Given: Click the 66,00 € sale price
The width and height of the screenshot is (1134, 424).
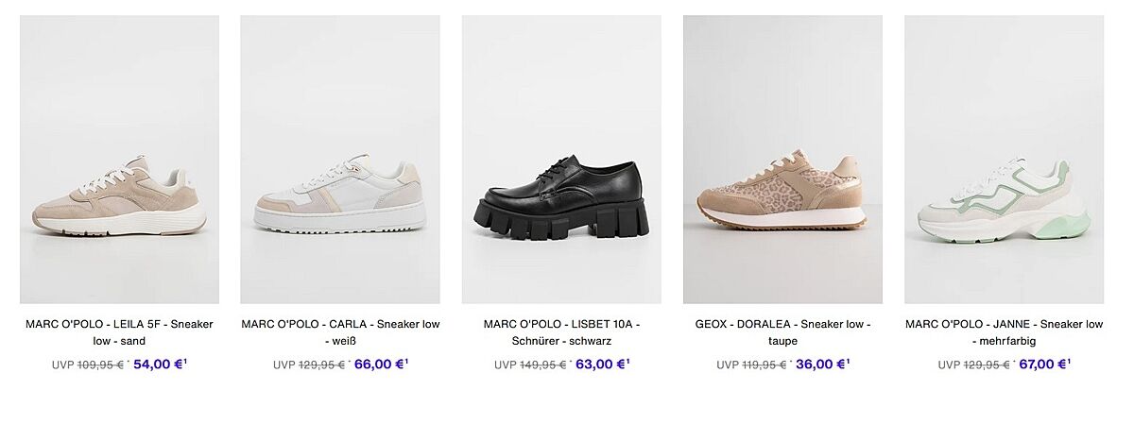Looking at the screenshot, I should [380, 365].
